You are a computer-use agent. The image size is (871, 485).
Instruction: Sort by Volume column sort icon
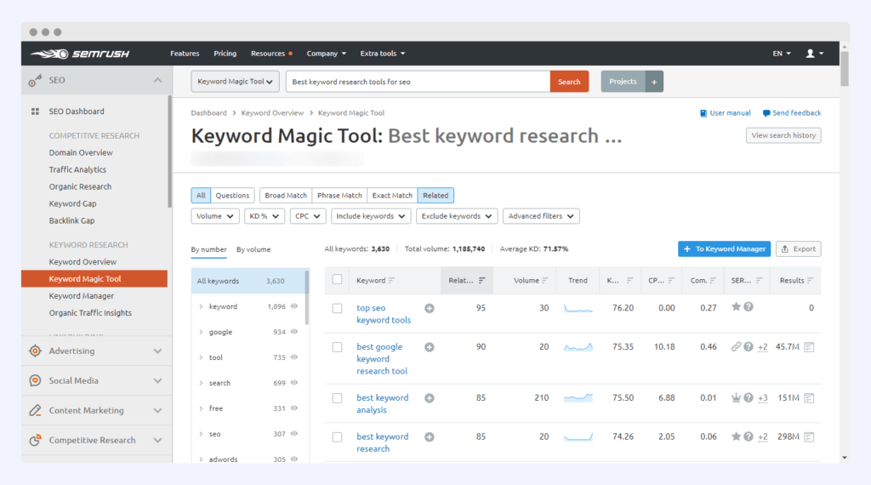pos(545,281)
